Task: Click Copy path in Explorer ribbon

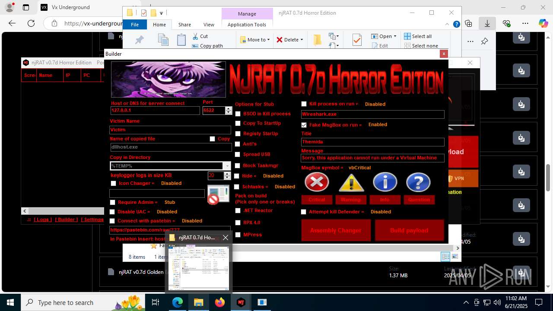Action: [x=207, y=46]
